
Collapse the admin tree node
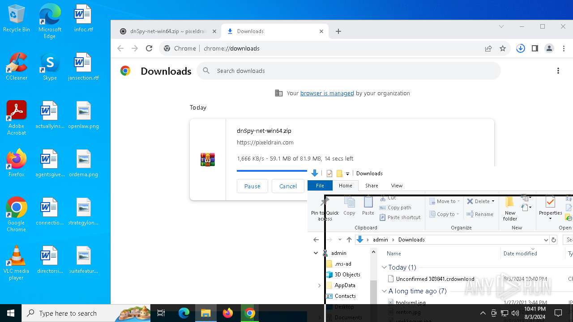coord(316,253)
